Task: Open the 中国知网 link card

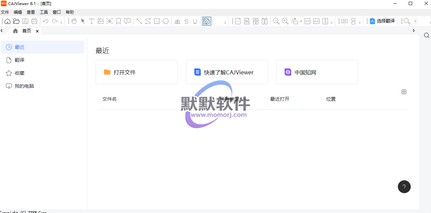Action: 317,72
